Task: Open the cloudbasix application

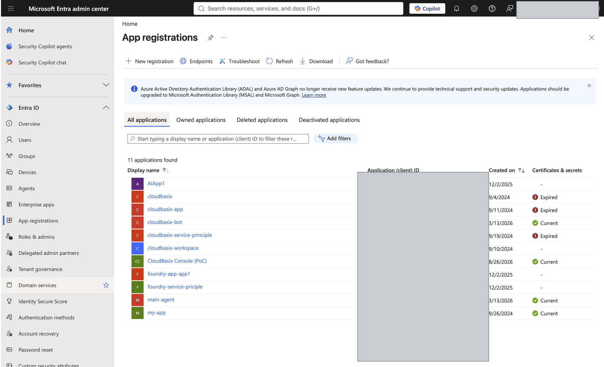Action: (x=160, y=196)
